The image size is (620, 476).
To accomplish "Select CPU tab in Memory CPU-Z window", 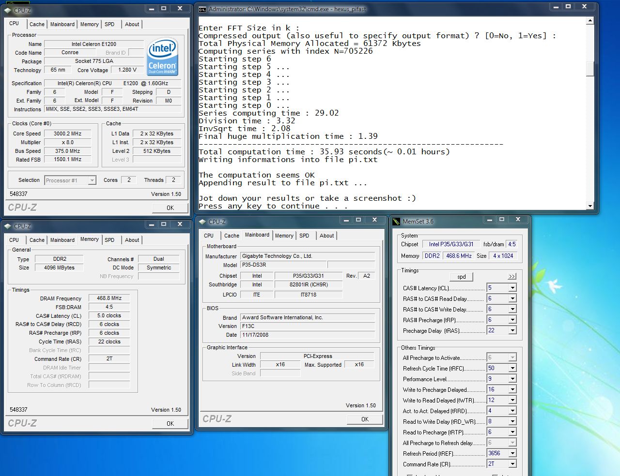I will click(x=14, y=240).
